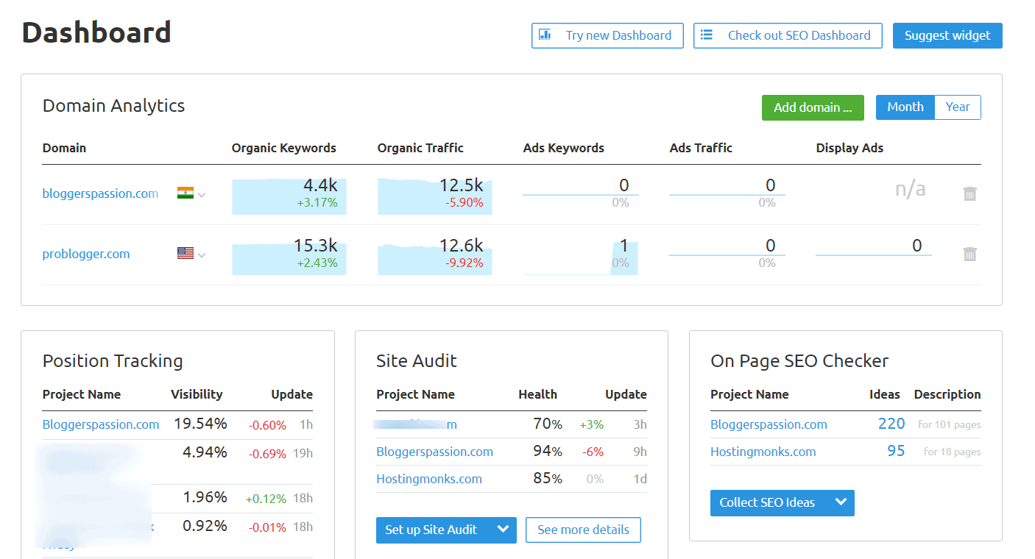Click the Try new Dashboard button
The width and height of the screenshot is (1035, 559).
(607, 35)
